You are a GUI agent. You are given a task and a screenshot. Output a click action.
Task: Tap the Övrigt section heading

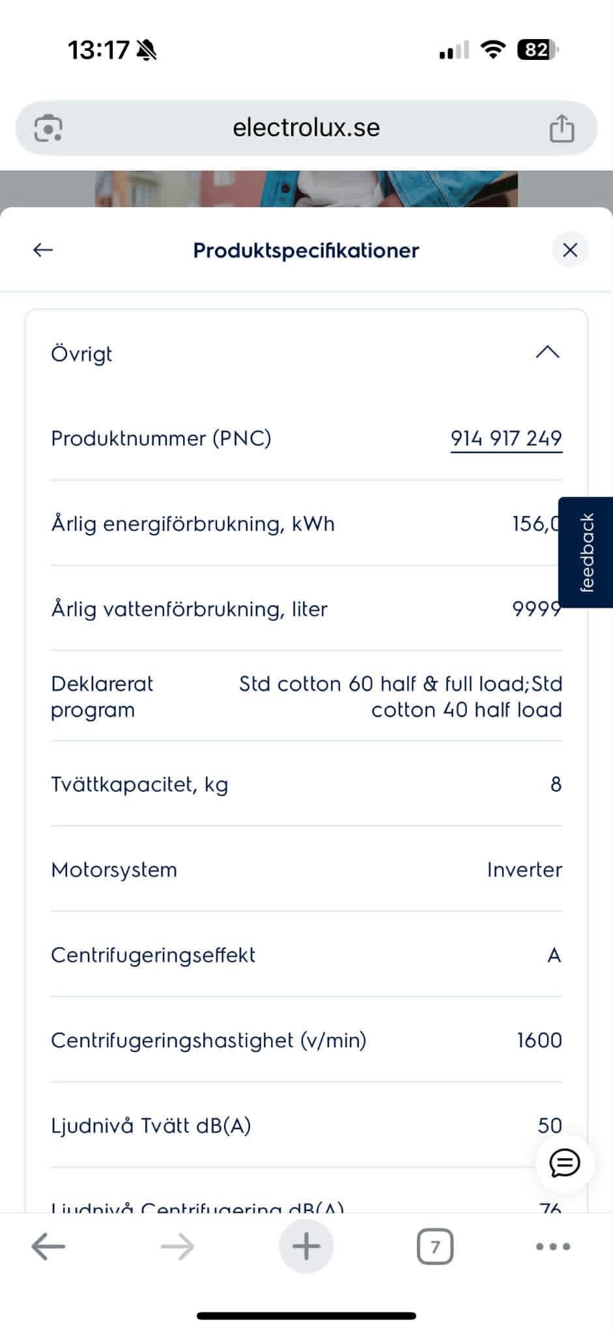[81, 354]
